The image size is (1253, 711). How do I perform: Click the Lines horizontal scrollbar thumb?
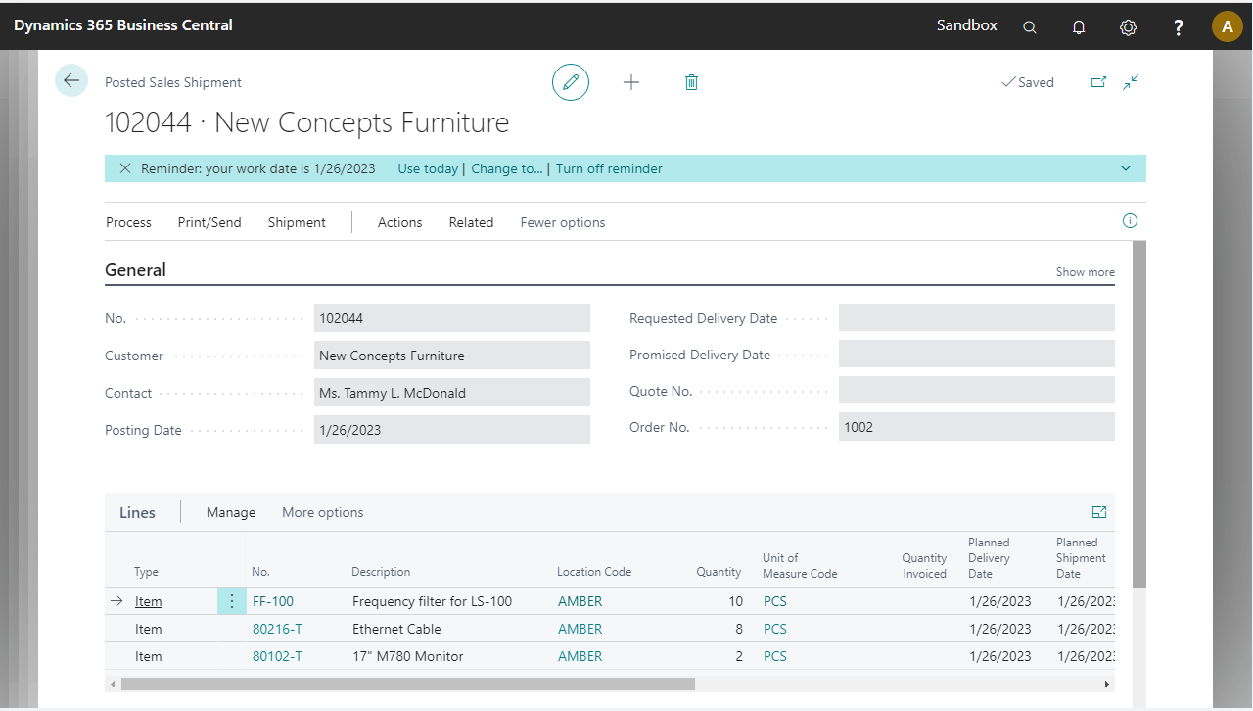[x=408, y=684]
